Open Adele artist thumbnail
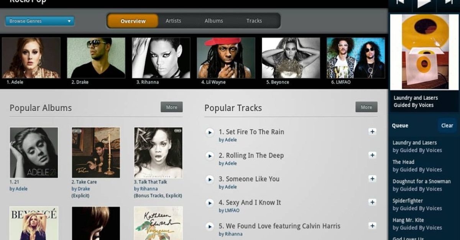 tap(31, 58)
